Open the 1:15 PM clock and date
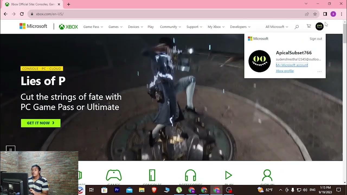 pyautogui.click(x=325, y=190)
